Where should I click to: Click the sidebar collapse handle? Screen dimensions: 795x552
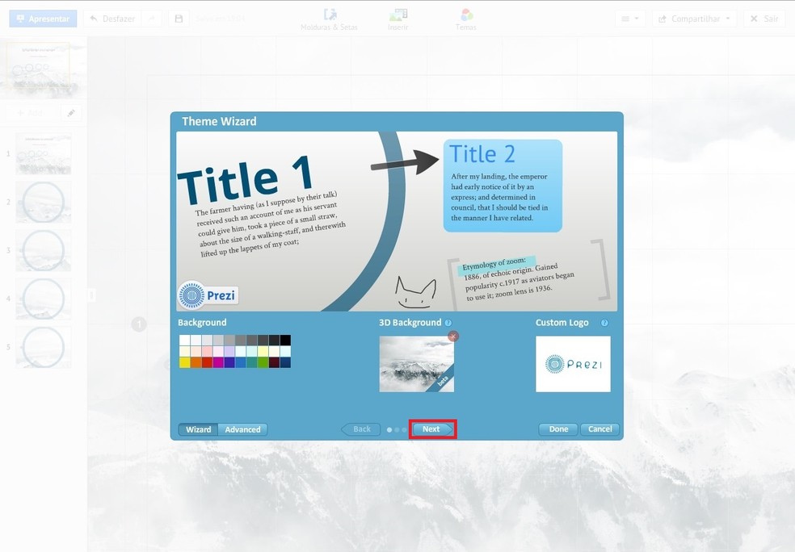[91, 295]
